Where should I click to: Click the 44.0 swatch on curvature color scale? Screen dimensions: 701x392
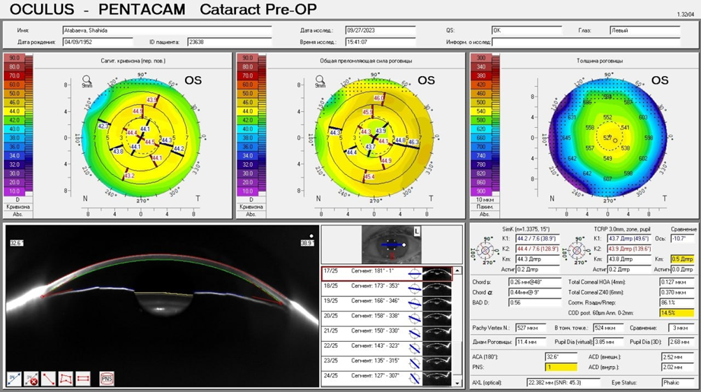(x=14, y=110)
